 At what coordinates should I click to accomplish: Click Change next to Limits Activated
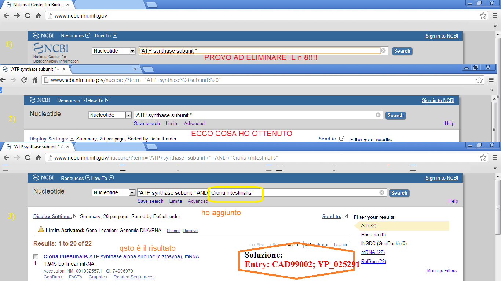click(x=173, y=231)
